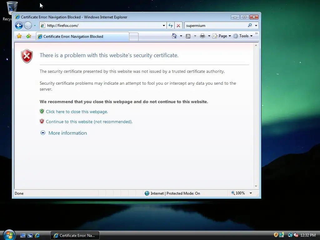Screen dimensions: 320x240
Task: Open the Tools menu
Action: (x=243, y=36)
